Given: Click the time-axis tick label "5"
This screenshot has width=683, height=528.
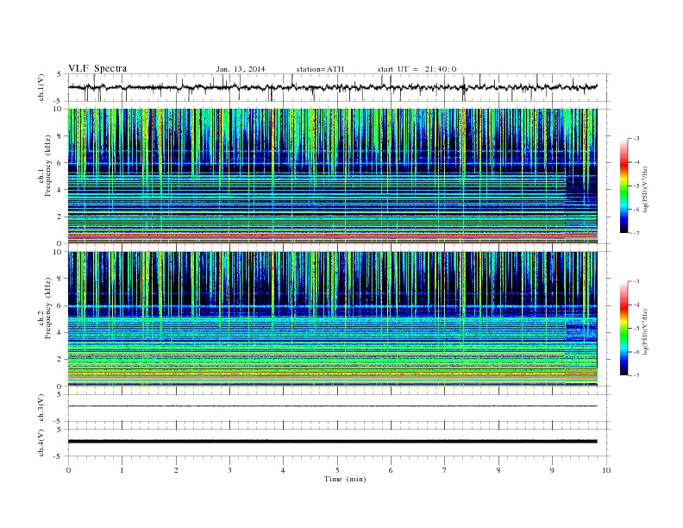Looking at the screenshot, I should 337,470.
